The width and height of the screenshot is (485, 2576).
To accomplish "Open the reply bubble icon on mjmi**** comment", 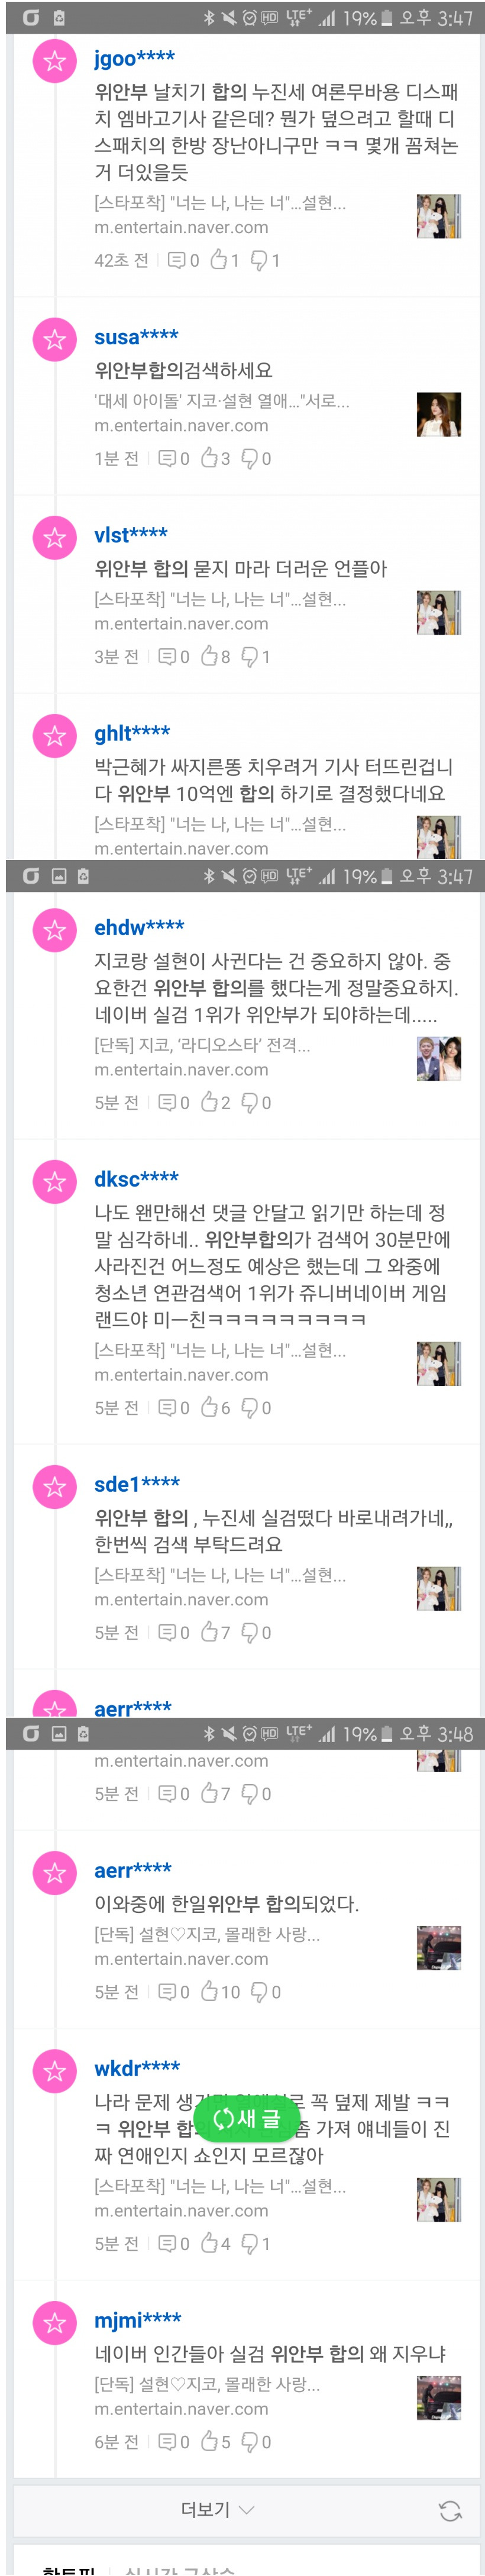I will [168, 2442].
